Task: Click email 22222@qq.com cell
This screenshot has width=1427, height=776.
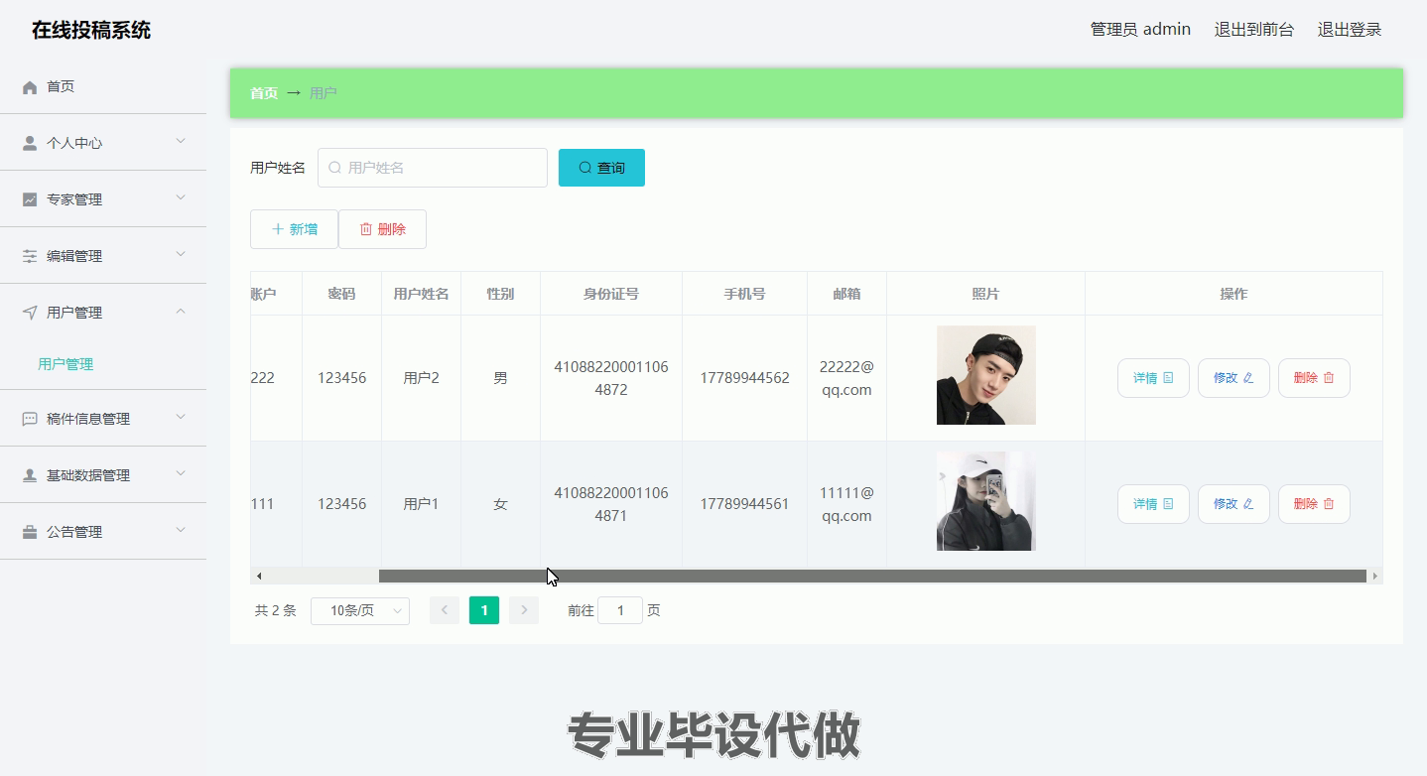Action: coord(846,378)
